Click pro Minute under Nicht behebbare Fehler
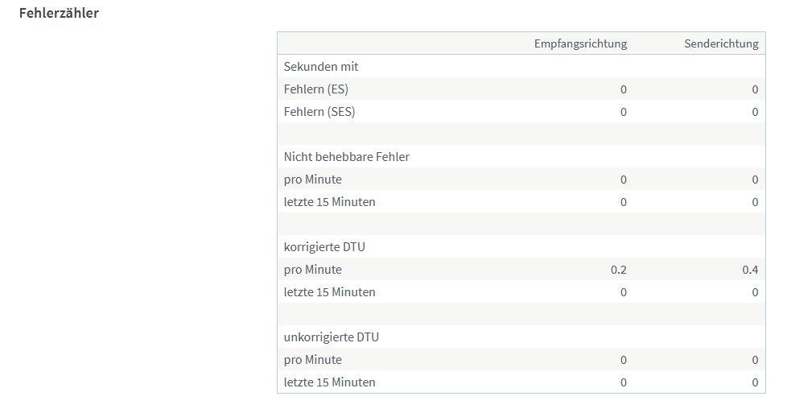 click(313, 180)
